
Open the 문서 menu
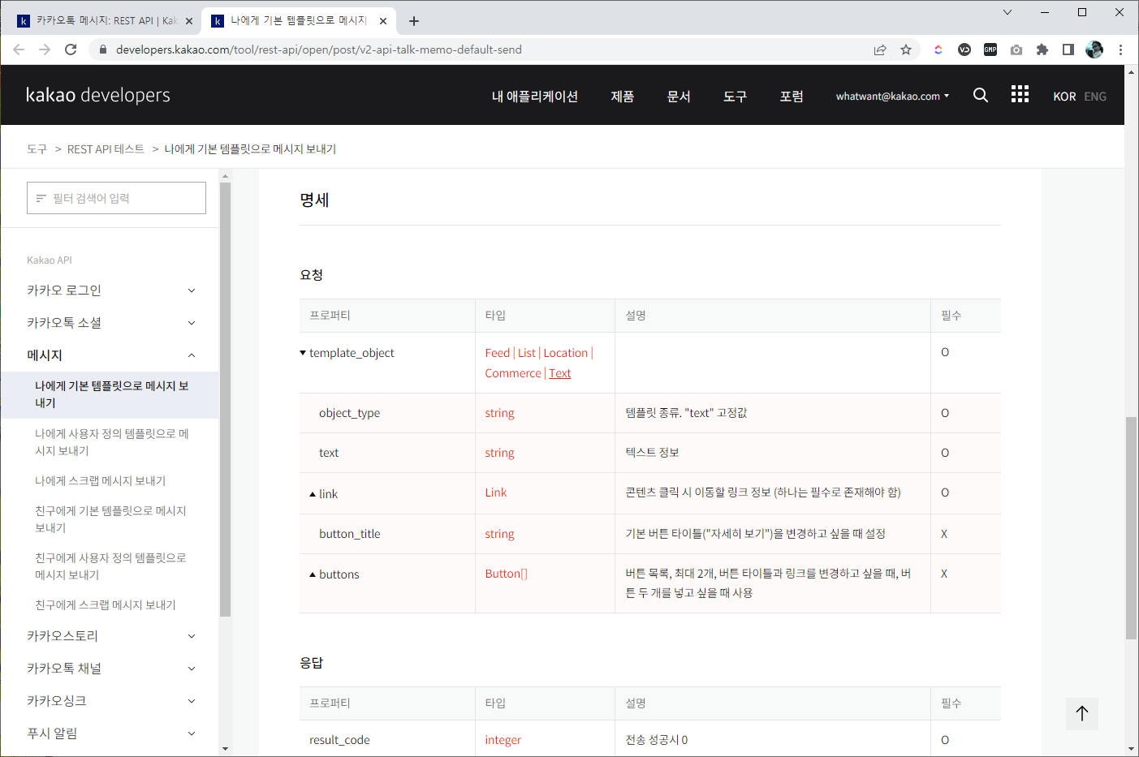[x=679, y=96]
